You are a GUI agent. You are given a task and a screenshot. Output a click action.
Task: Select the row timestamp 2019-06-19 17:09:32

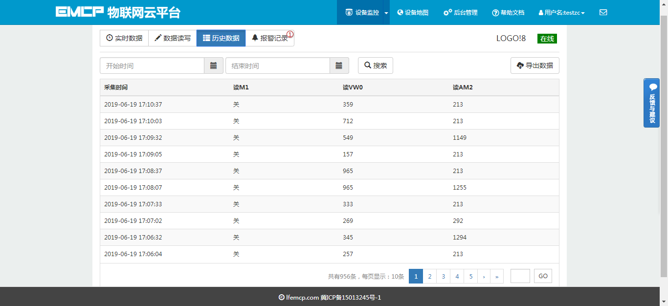(x=133, y=138)
